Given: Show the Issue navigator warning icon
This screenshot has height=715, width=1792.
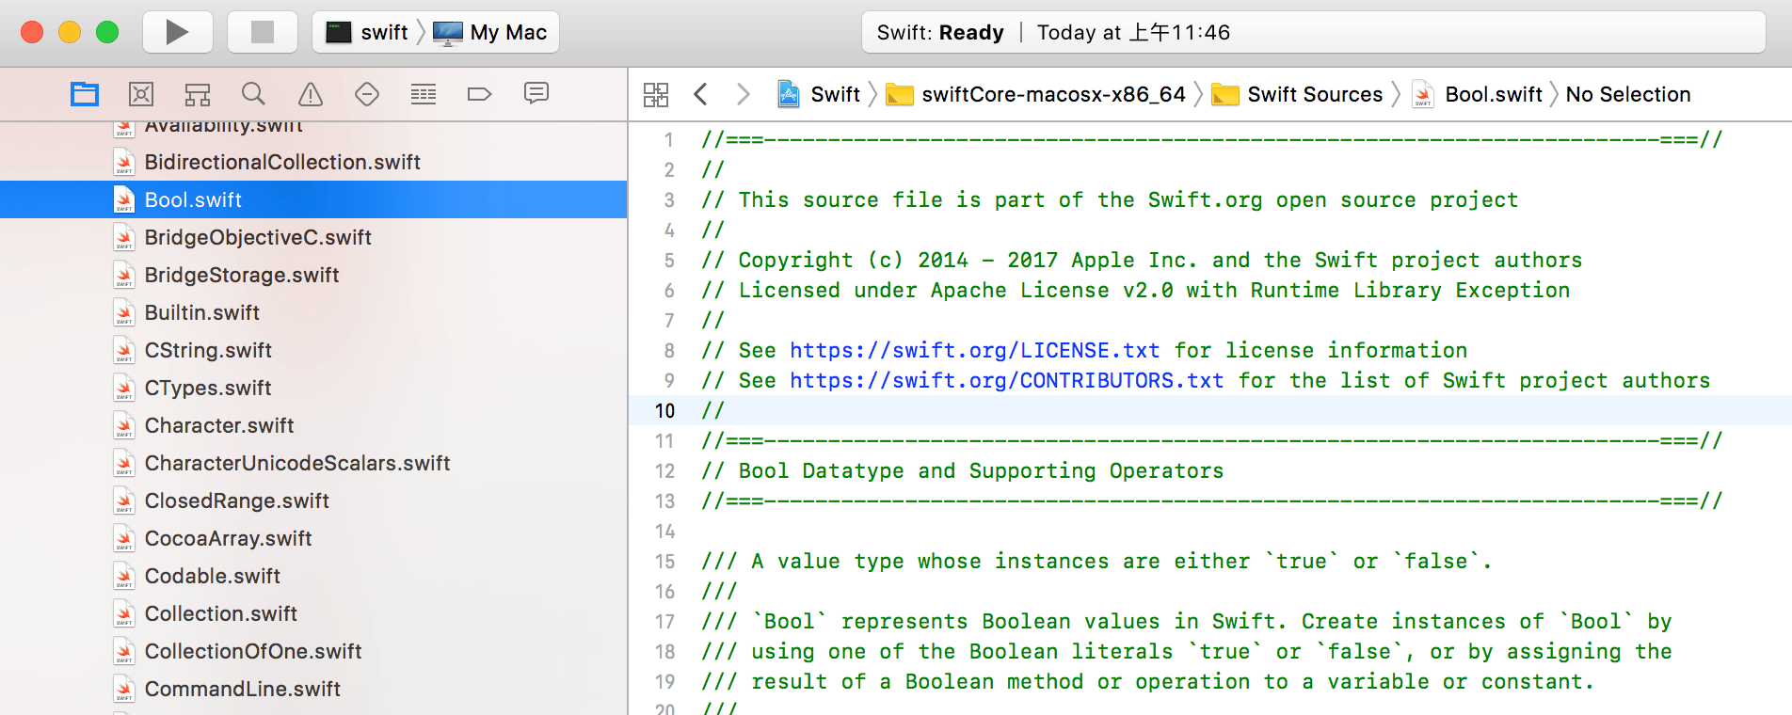Looking at the screenshot, I should click(311, 94).
